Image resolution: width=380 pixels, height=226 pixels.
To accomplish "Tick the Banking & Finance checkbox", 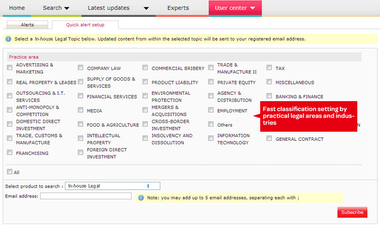I will tap(269, 95).
